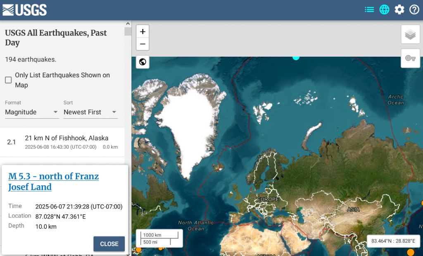Click the North Atlantic Ocean map label
The image size is (423, 256).
tap(196, 225)
